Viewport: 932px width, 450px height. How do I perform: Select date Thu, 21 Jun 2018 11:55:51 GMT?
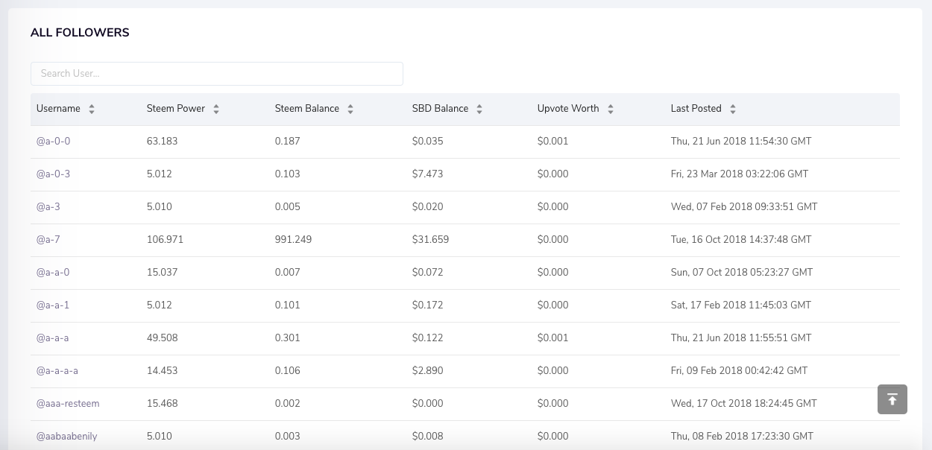[x=741, y=338]
